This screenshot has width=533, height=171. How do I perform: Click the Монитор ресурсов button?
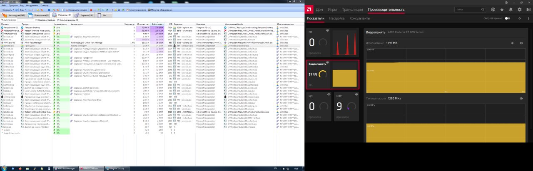(x=136, y=10)
